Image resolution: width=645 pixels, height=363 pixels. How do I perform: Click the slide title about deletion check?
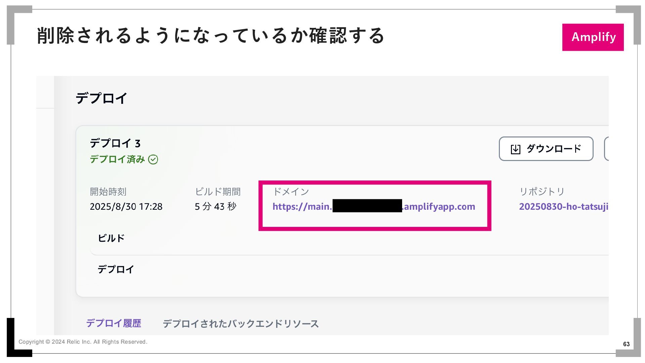[x=211, y=36]
